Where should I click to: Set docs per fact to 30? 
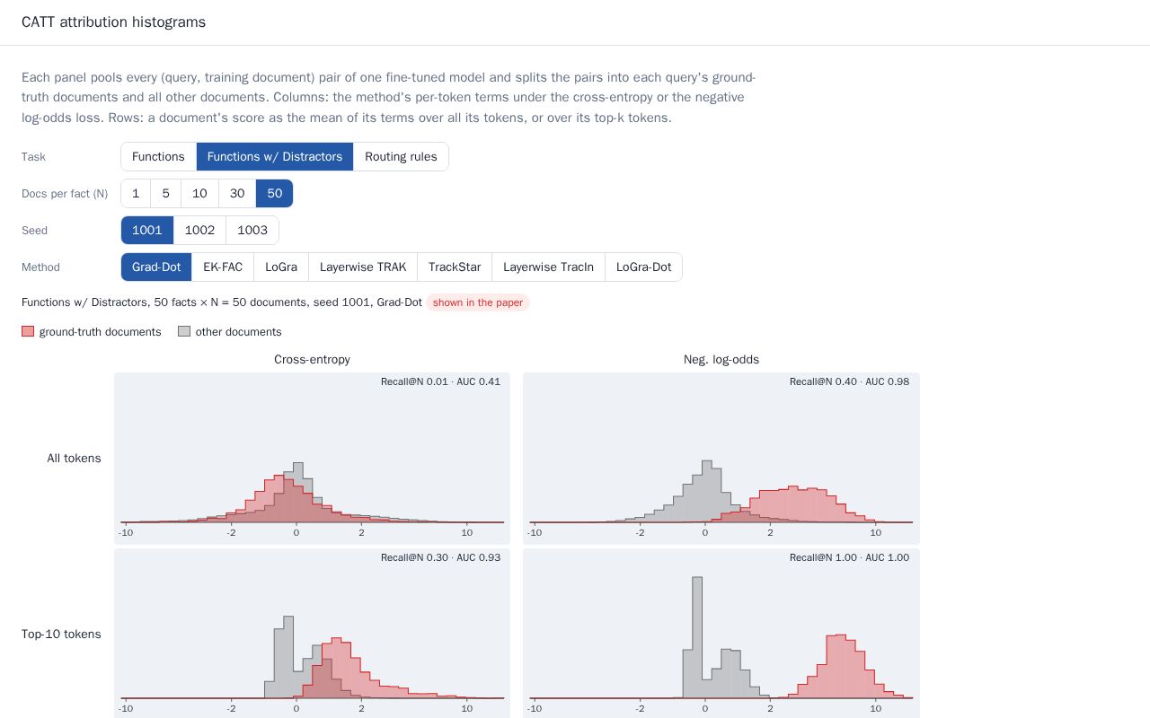pos(237,193)
